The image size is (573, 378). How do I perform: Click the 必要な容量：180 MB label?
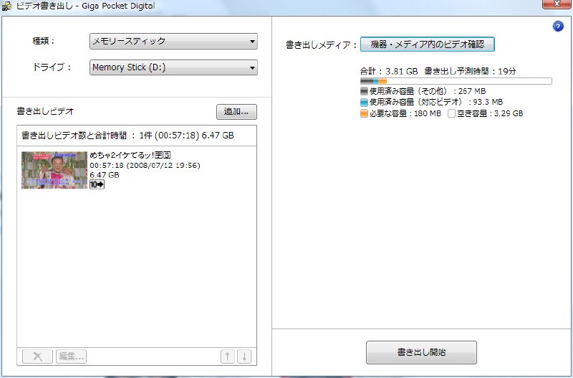405,113
